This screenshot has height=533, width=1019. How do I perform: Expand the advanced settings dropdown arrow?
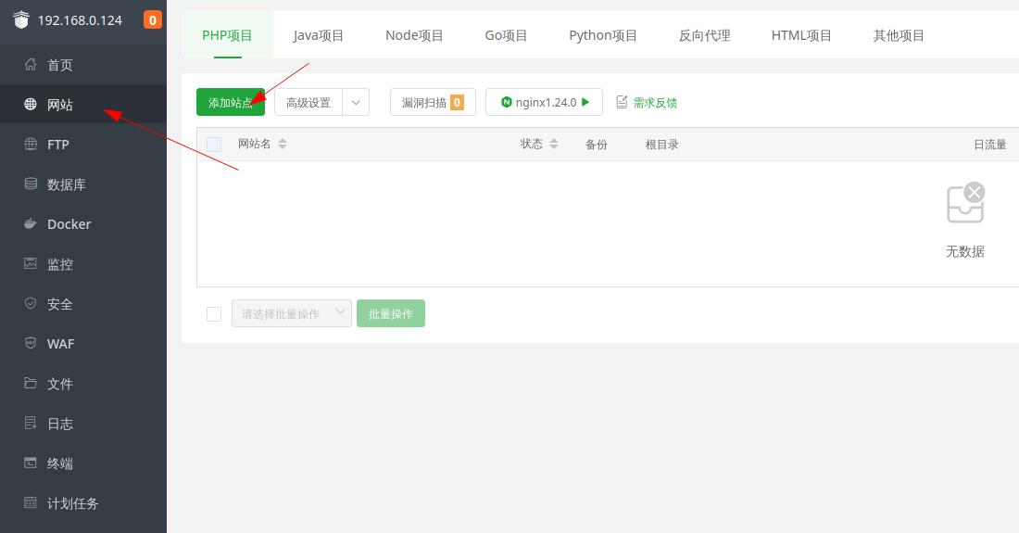(356, 103)
